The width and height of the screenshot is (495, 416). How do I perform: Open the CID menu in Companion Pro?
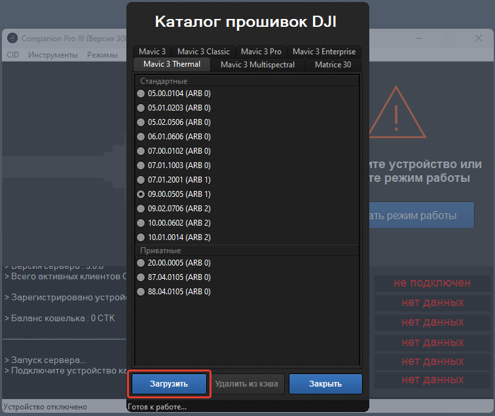pos(13,55)
